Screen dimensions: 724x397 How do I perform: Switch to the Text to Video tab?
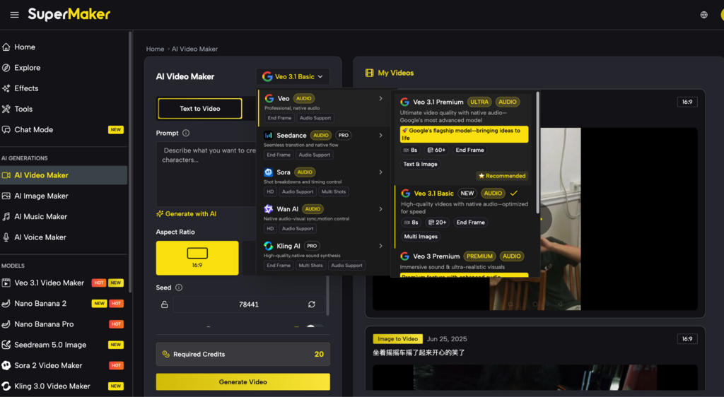(200, 109)
